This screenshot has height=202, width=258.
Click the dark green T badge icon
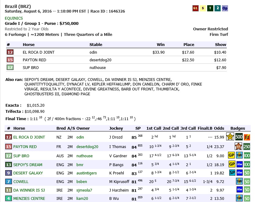(210, 8)
